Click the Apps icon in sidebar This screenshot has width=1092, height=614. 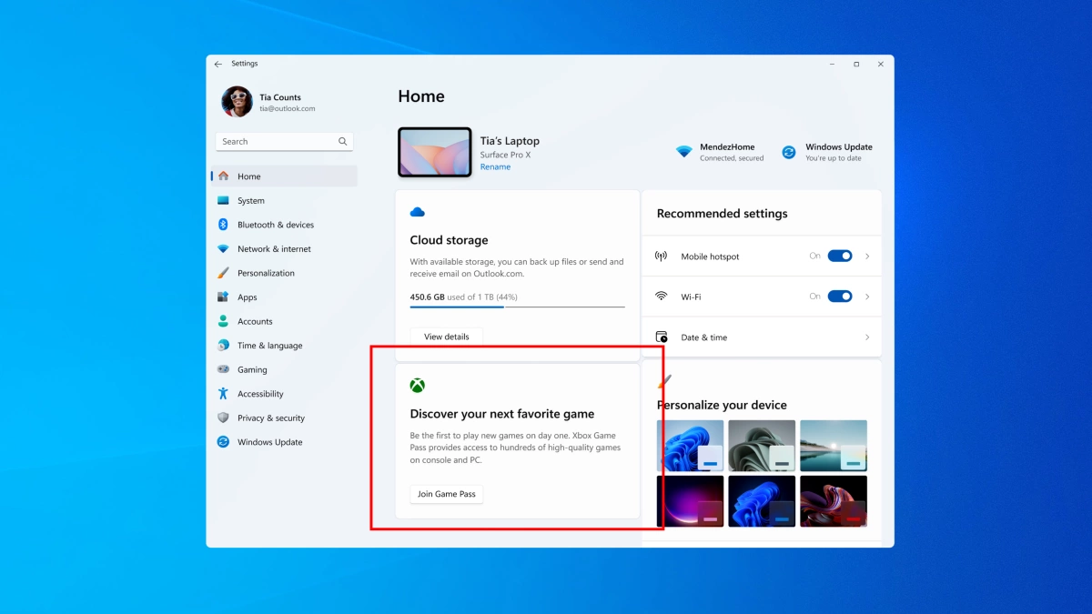tap(223, 297)
